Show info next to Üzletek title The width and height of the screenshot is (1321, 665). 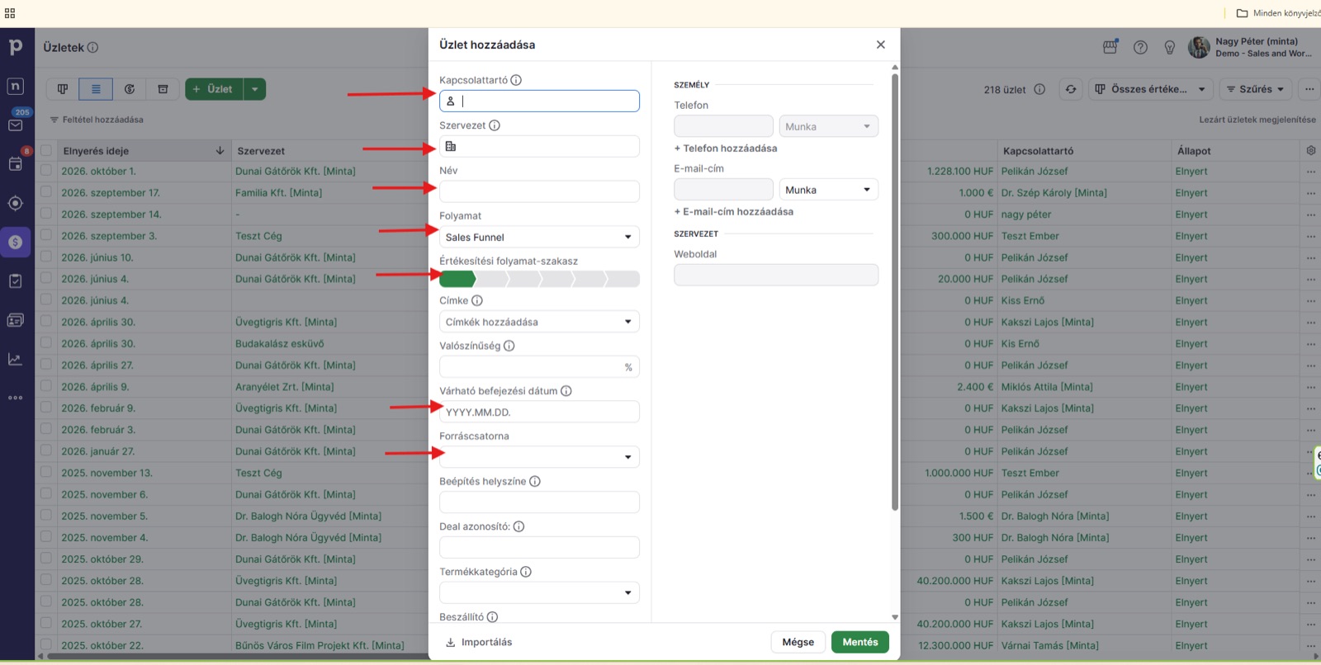pos(92,47)
